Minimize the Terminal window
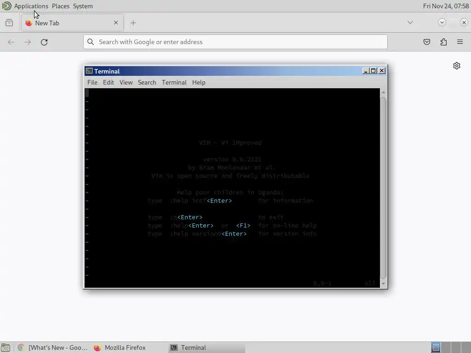This screenshot has width=471, height=353. click(365, 70)
